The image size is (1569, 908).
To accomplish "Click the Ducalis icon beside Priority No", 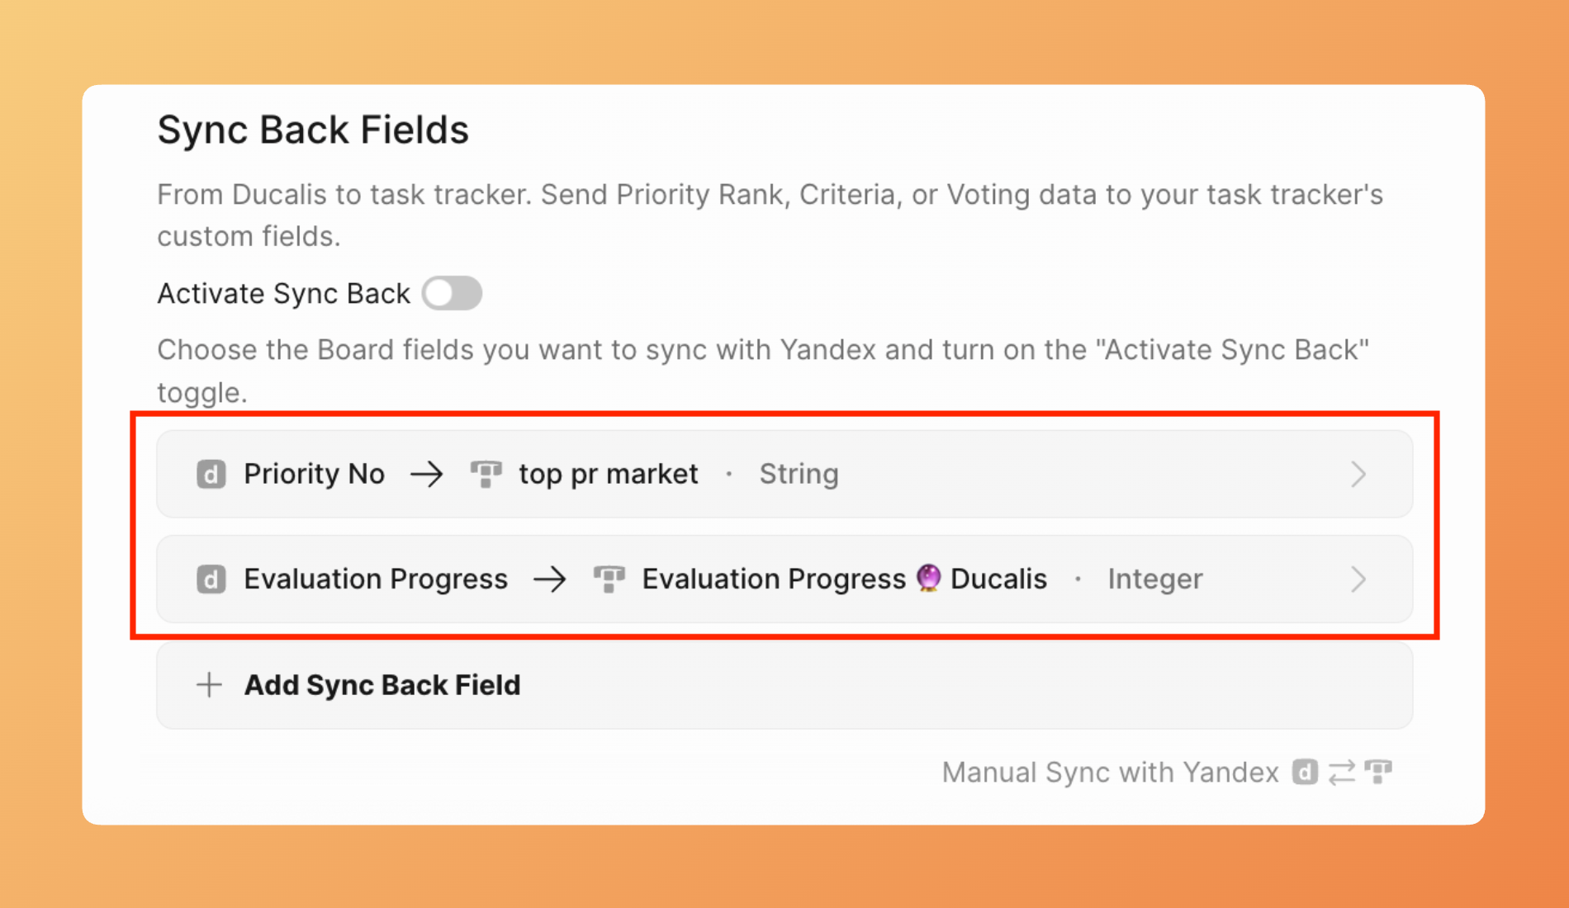I will tap(211, 475).
